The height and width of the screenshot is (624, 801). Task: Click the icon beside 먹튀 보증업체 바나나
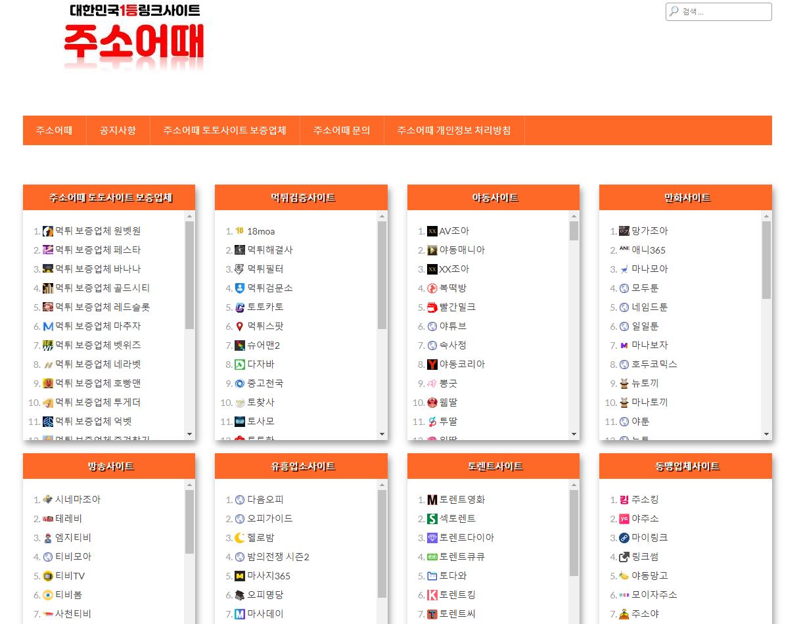pyautogui.click(x=48, y=269)
